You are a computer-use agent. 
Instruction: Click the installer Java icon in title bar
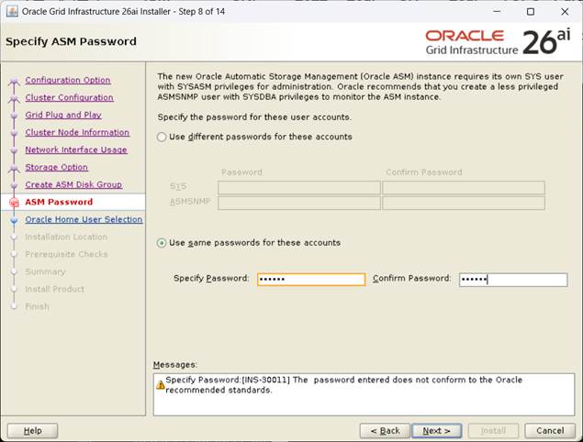click(x=12, y=12)
